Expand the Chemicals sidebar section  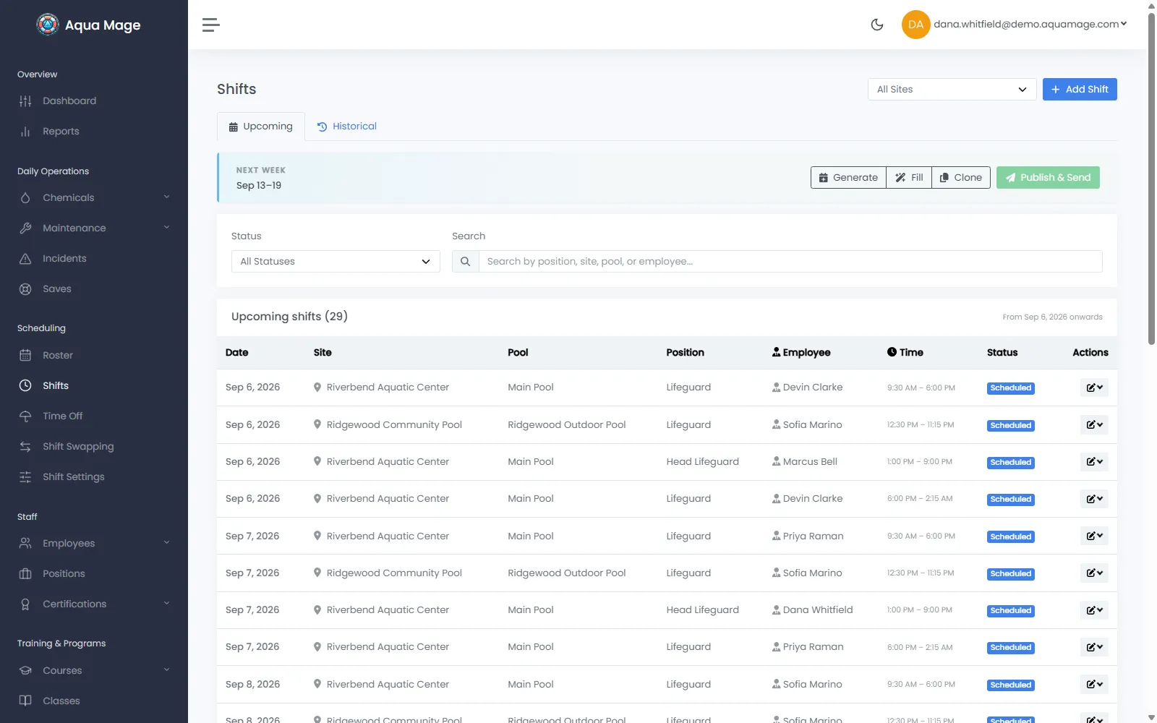pyautogui.click(x=94, y=198)
